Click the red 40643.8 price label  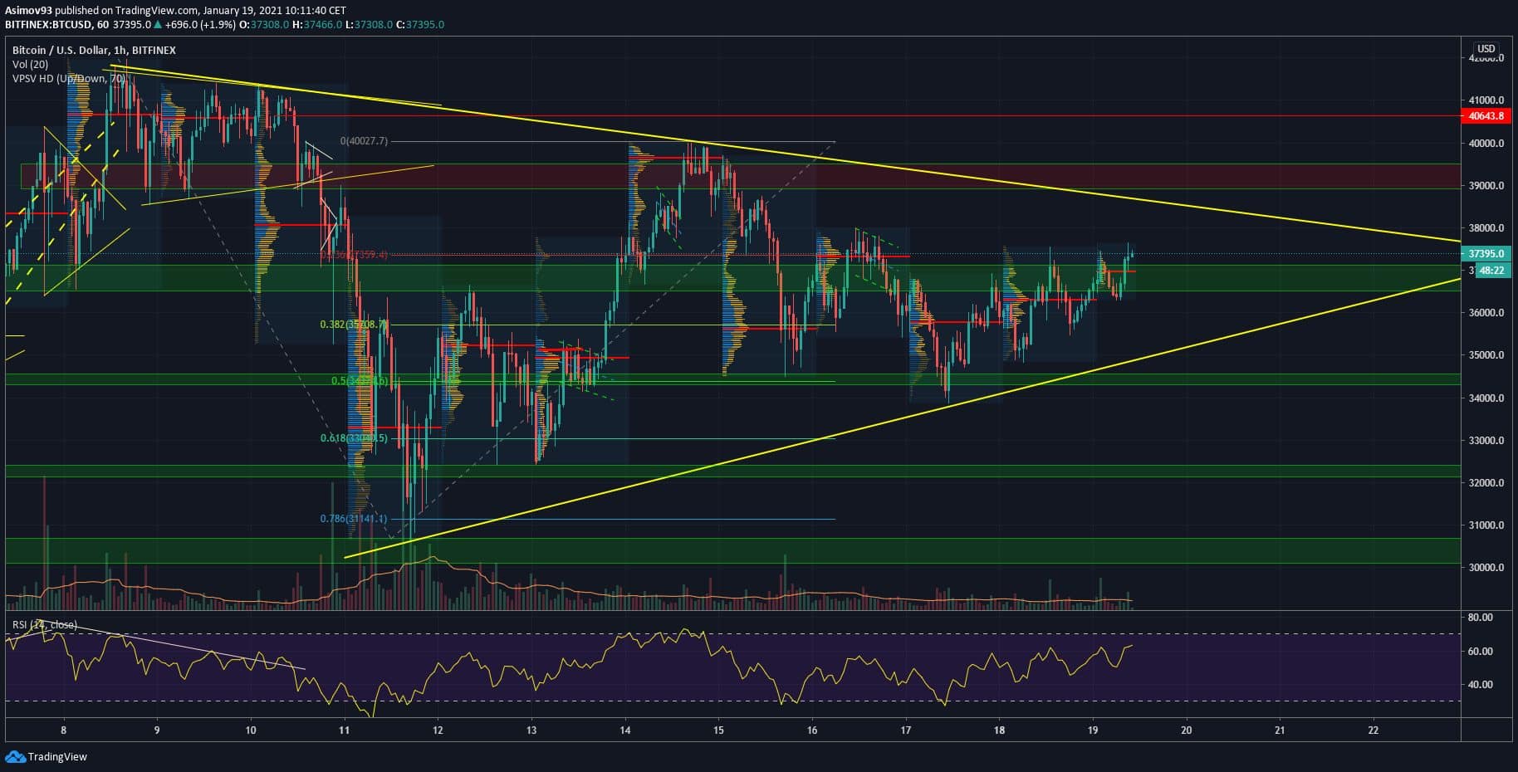1486,116
